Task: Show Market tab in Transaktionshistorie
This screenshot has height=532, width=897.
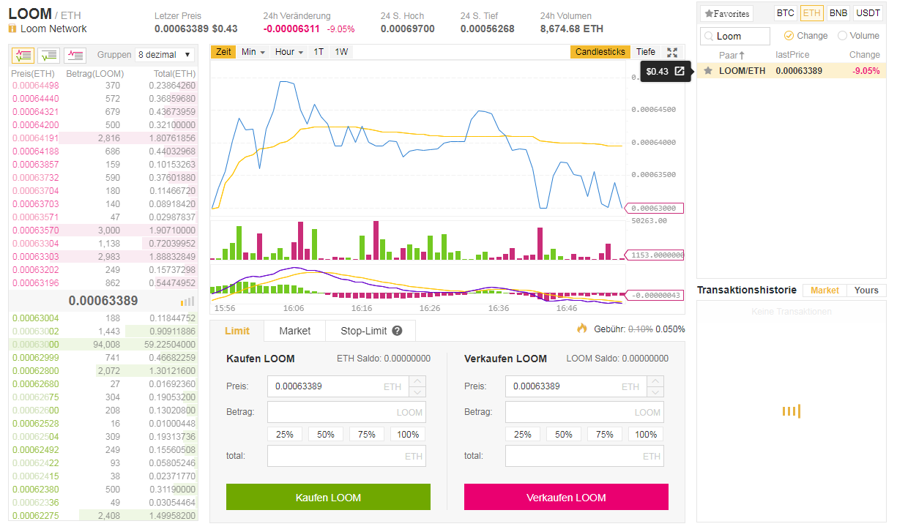Action: tap(825, 291)
